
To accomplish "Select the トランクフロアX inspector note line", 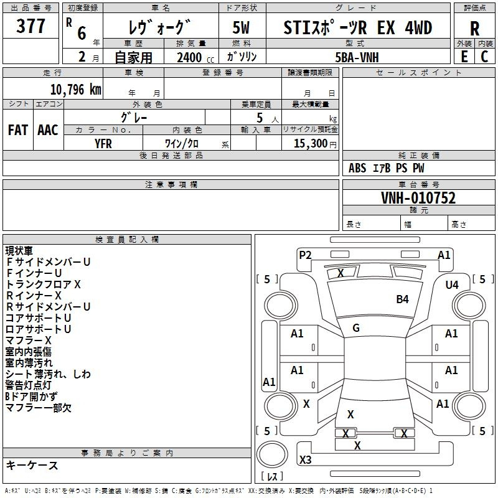I will coord(44,284).
